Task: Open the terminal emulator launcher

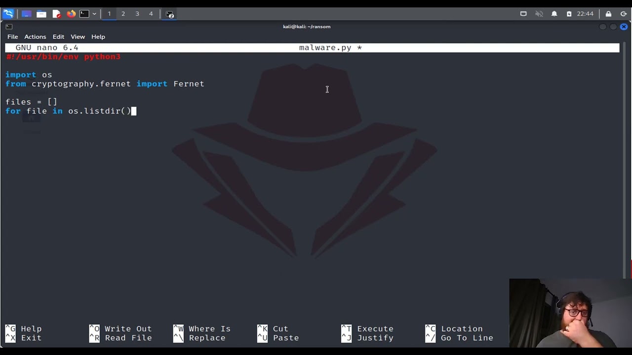Action: pos(84,14)
